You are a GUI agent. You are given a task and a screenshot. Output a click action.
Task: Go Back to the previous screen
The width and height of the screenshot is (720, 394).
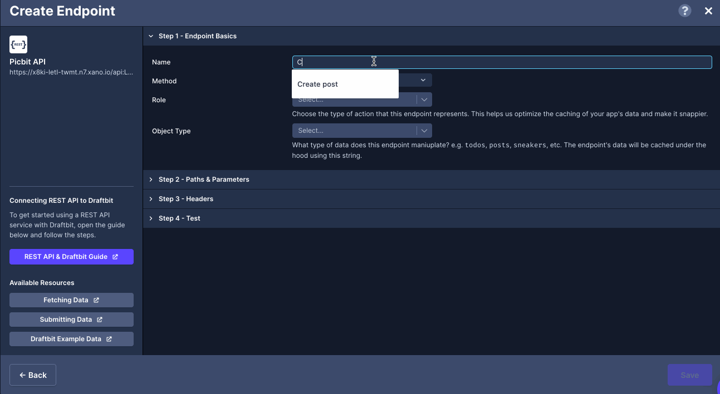click(x=33, y=375)
